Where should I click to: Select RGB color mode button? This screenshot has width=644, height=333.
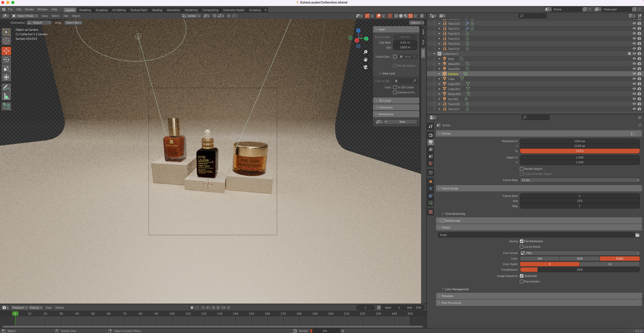580,259
